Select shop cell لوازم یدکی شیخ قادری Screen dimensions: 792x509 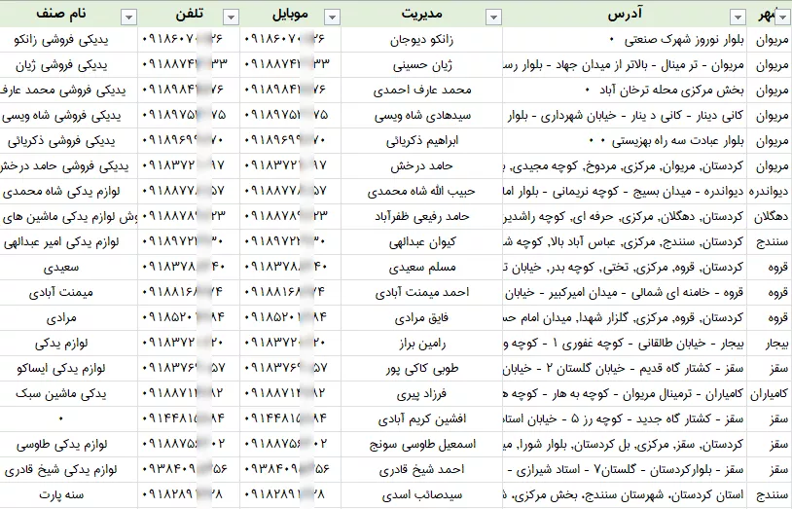click(x=69, y=469)
